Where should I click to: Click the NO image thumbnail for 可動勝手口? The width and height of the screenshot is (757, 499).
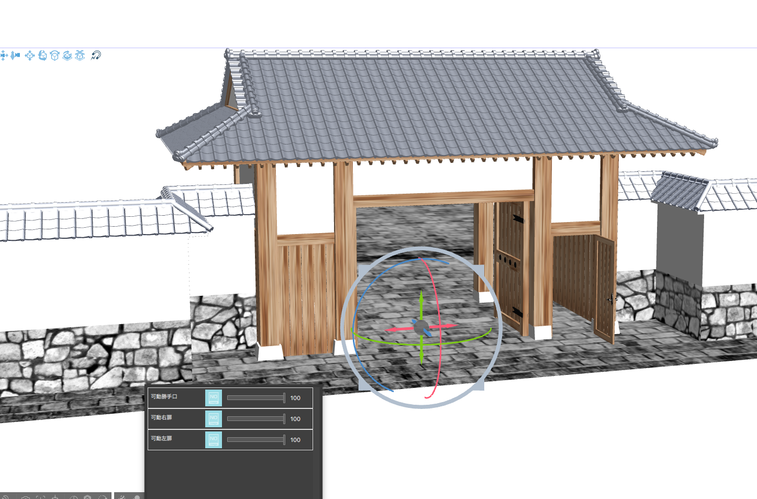tap(214, 397)
